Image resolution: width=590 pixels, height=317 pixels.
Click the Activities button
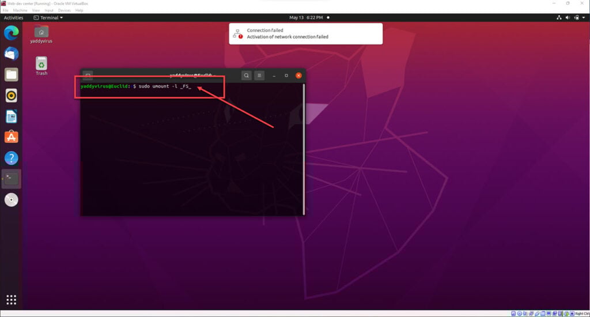[13, 18]
